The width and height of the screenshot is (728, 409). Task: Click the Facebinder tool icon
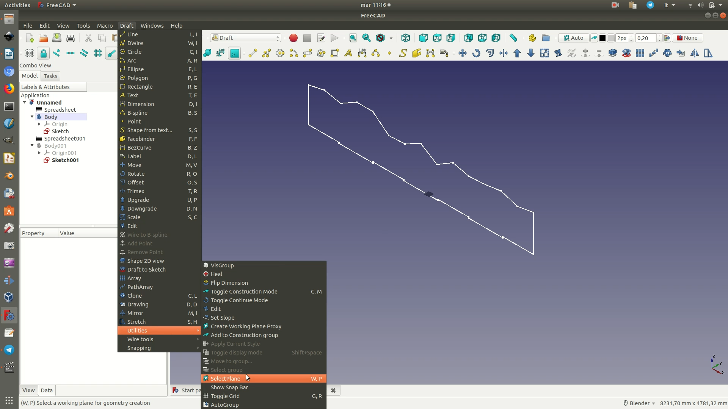[x=416, y=53]
